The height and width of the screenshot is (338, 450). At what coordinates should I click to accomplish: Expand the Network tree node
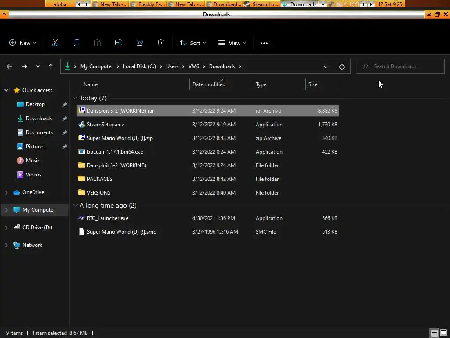coord(6,245)
